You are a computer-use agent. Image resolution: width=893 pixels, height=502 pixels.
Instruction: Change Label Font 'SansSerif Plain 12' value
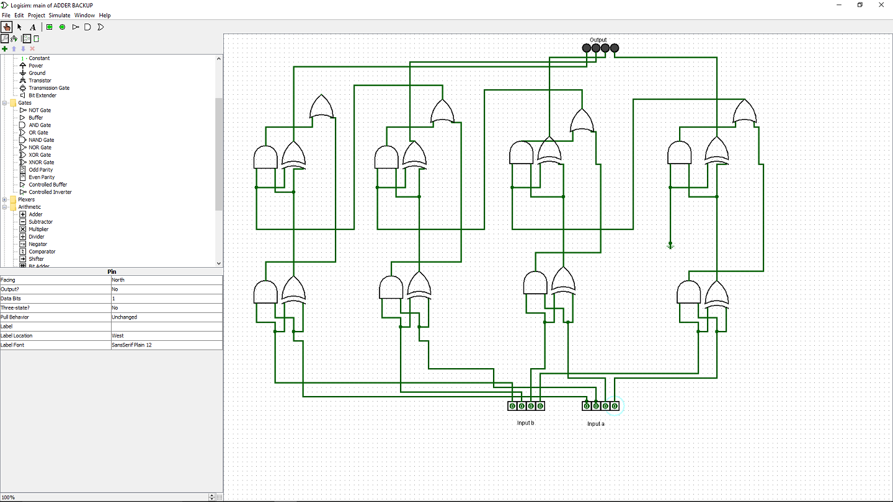tap(166, 345)
